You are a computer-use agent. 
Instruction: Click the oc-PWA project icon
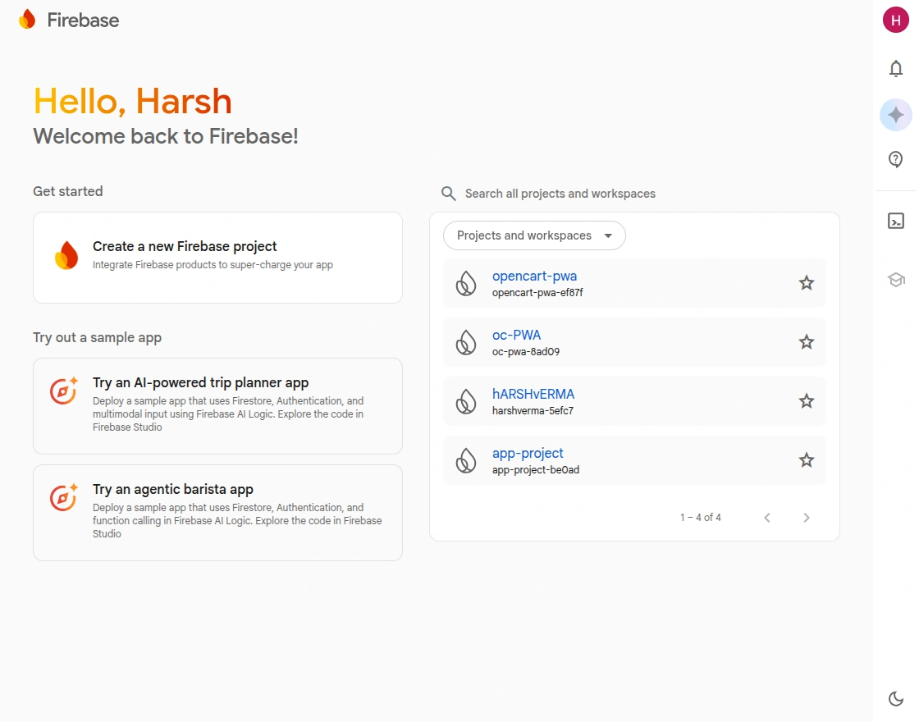(466, 342)
